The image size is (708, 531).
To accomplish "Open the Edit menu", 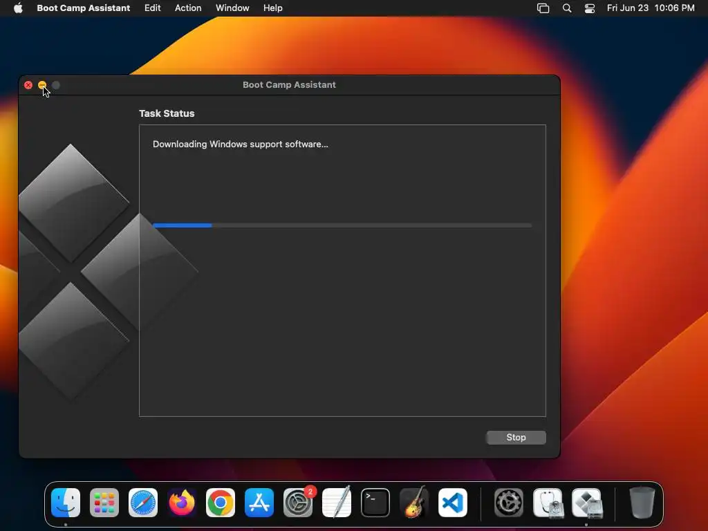I will click(153, 8).
